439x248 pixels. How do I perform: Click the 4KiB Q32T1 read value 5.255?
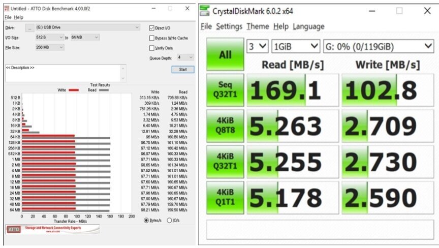[x=293, y=162]
